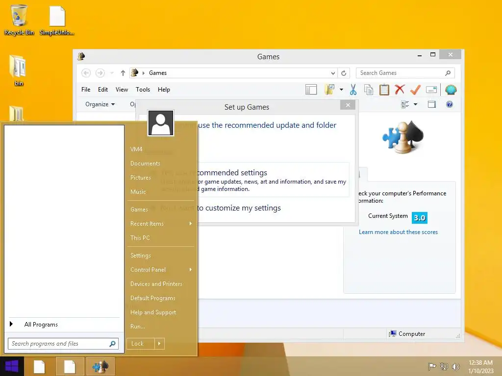Open the recent locations dropdown arrow

tap(112, 73)
